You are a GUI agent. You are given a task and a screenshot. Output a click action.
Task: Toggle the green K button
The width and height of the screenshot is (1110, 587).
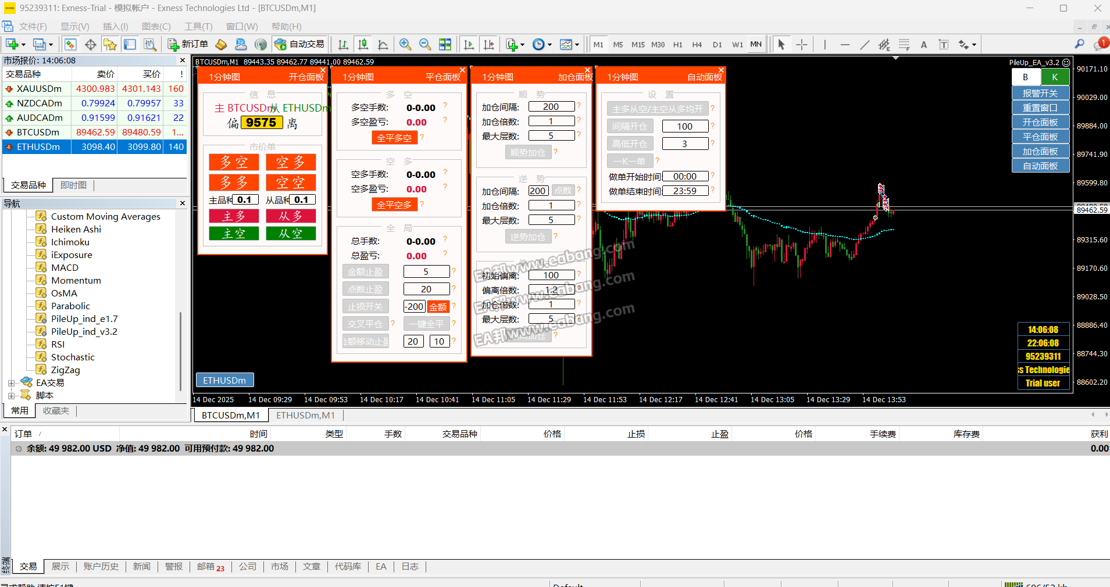point(1055,77)
